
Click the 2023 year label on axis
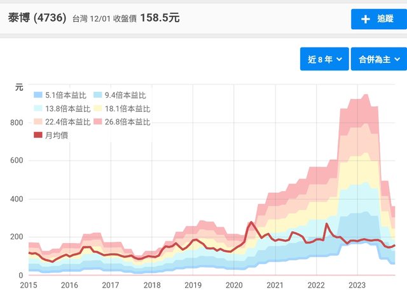tap(357, 285)
